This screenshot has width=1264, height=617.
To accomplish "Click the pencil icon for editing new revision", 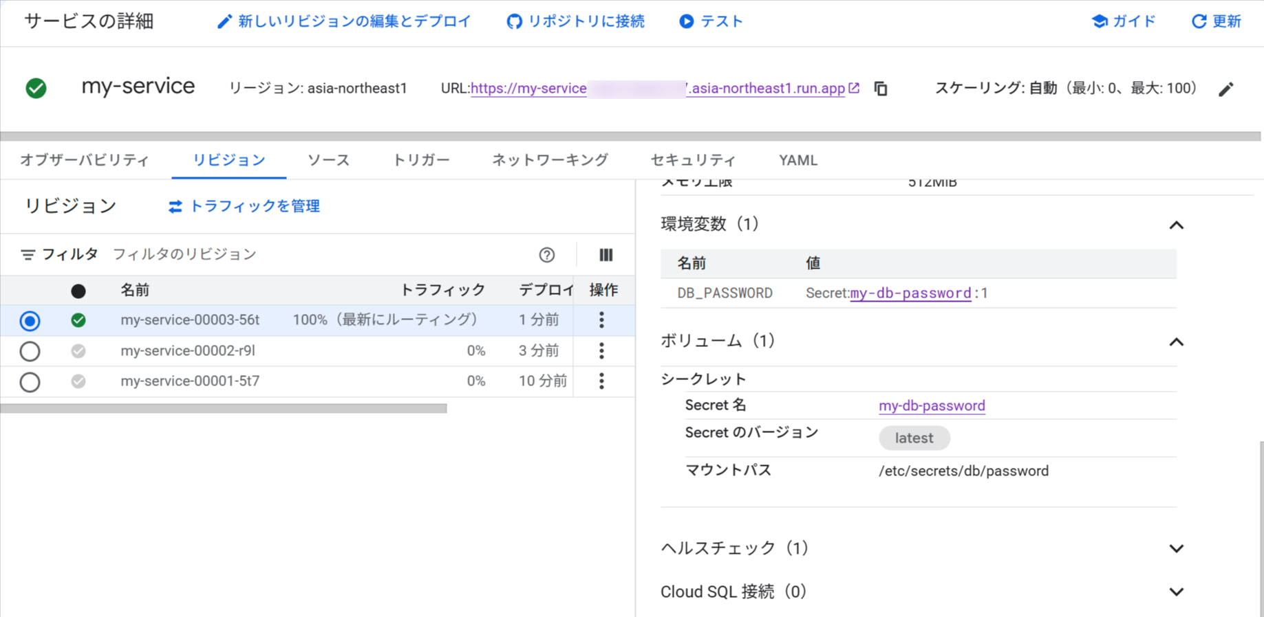I will coord(224,22).
